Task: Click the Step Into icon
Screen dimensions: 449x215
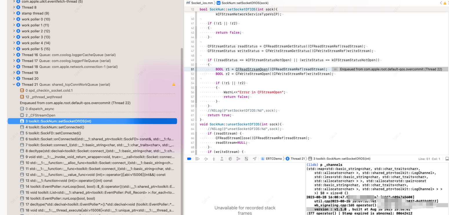Action: 214,159
